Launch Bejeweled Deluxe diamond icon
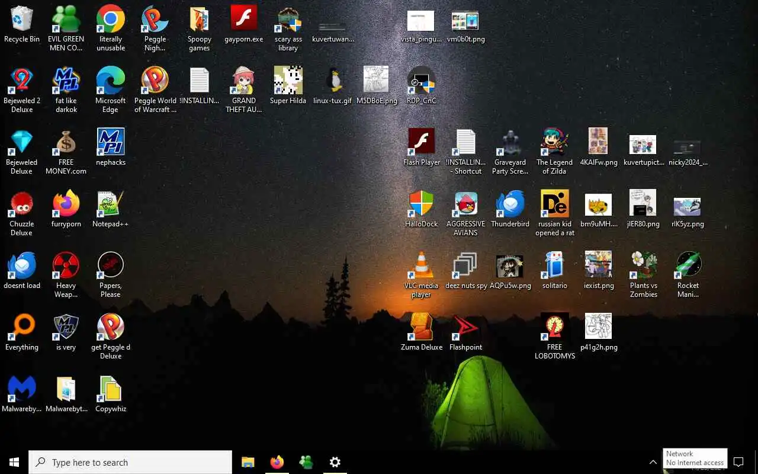 tap(22, 152)
